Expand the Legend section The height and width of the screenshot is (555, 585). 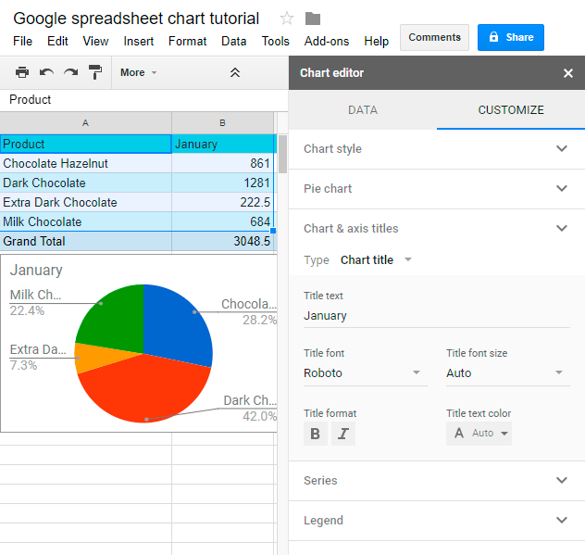pyautogui.click(x=437, y=521)
